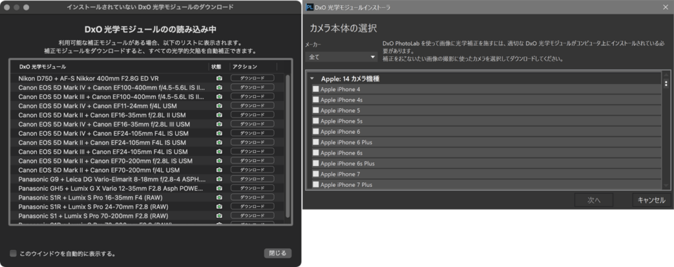Download the Panasonic S1 70-200mm F2.8 module
Image resolution: width=674 pixels, height=267 pixels.
pos(252,216)
